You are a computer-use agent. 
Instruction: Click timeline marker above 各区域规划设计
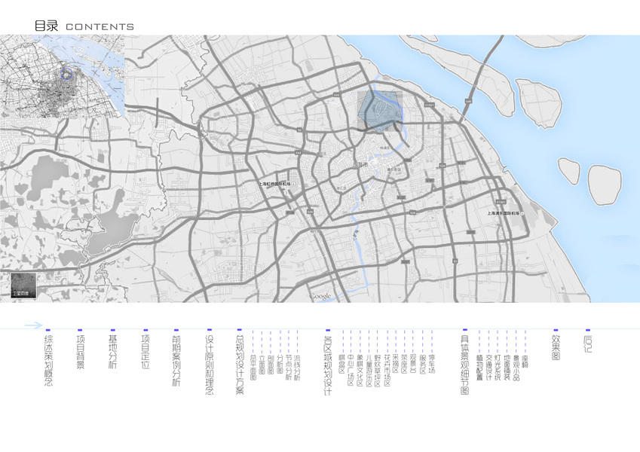328,330
